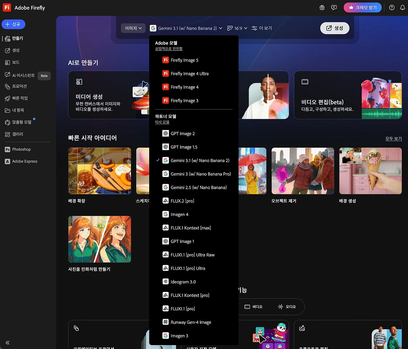
Task: Choose Gemini 2.5 (w/ Nano Banana)
Action: 194,187
